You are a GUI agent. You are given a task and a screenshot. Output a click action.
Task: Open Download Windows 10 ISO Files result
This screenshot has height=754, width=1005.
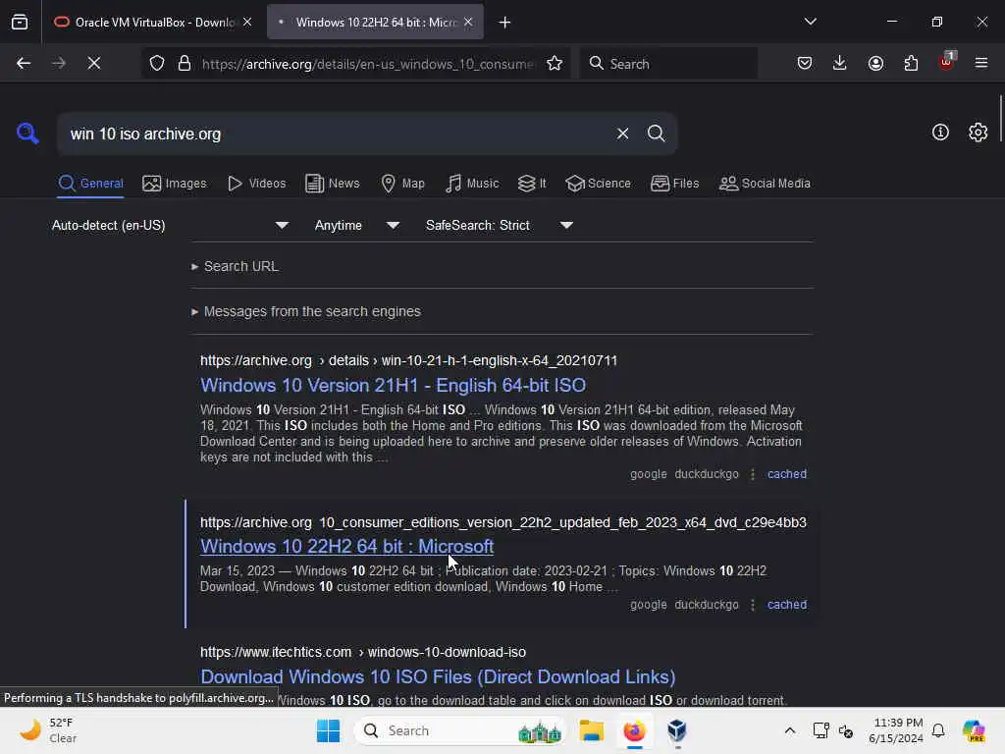438,677
